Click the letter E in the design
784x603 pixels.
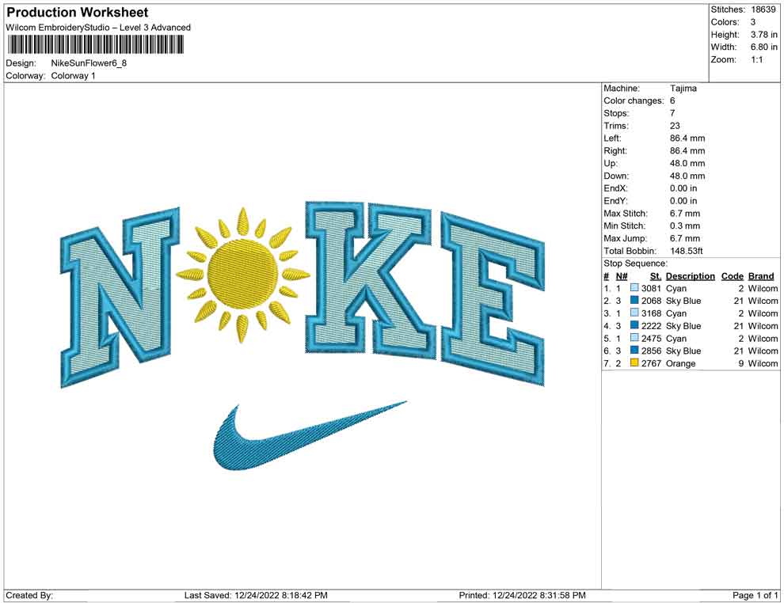pyautogui.click(x=493, y=299)
